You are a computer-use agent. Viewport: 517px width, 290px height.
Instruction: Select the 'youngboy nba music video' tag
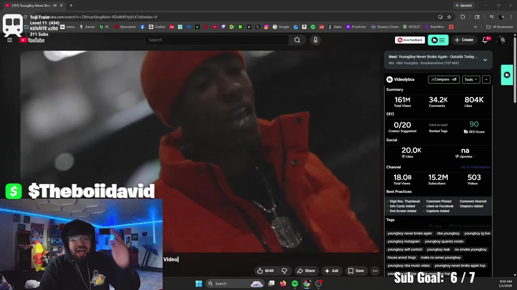point(408,265)
